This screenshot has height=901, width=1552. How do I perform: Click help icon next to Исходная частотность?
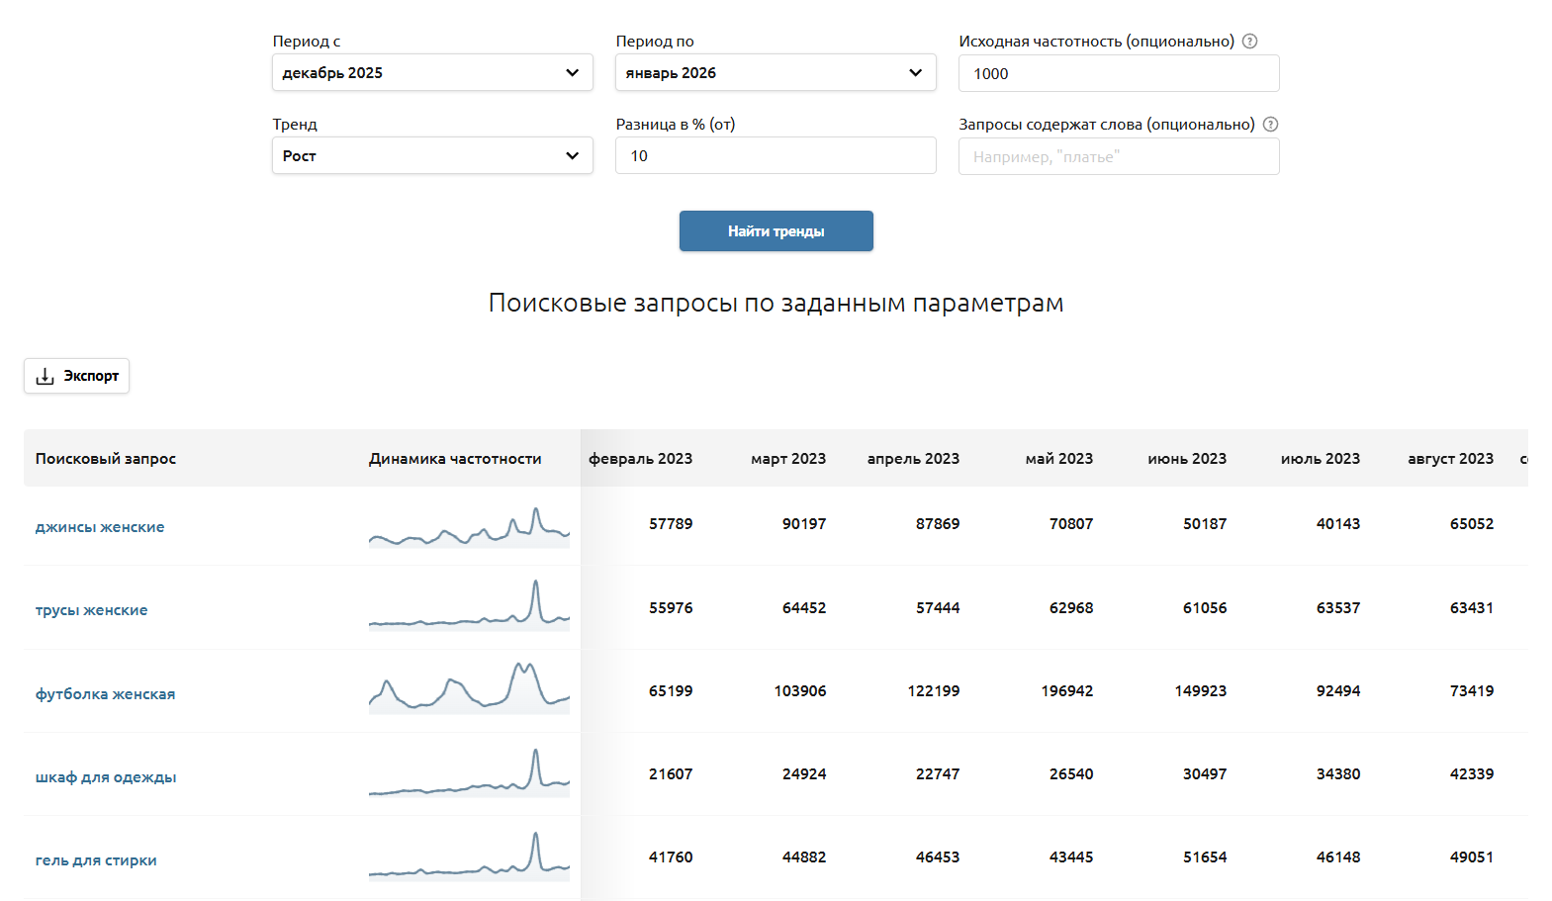click(1249, 42)
